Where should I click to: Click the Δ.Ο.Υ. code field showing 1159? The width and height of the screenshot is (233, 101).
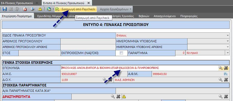coord(82,80)
